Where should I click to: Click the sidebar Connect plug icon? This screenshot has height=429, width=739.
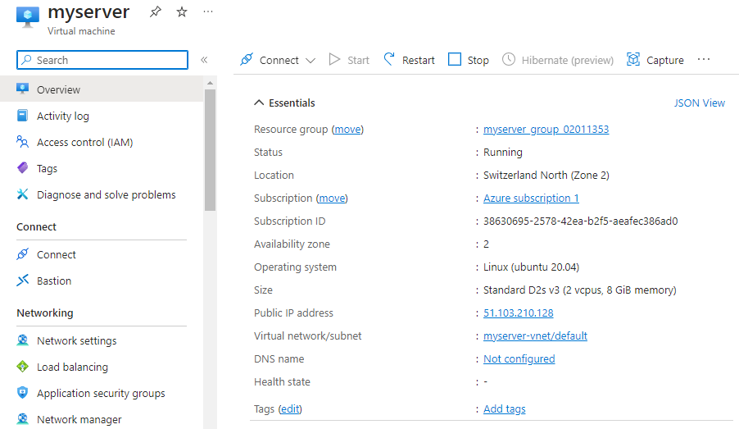[x=23, y=254]
